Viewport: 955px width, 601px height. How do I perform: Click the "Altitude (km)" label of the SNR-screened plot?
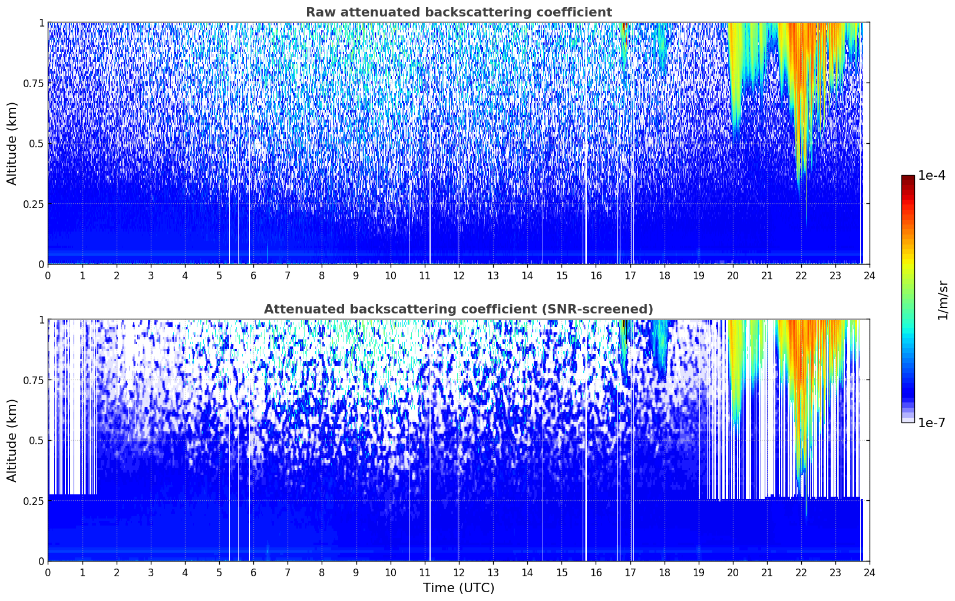pos(12,440)
